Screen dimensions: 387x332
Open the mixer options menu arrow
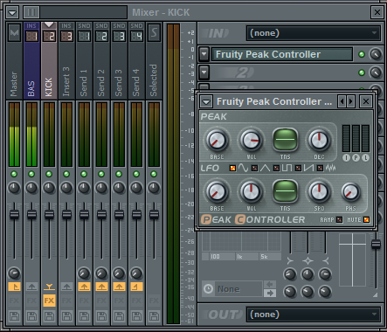coord(12,12)
